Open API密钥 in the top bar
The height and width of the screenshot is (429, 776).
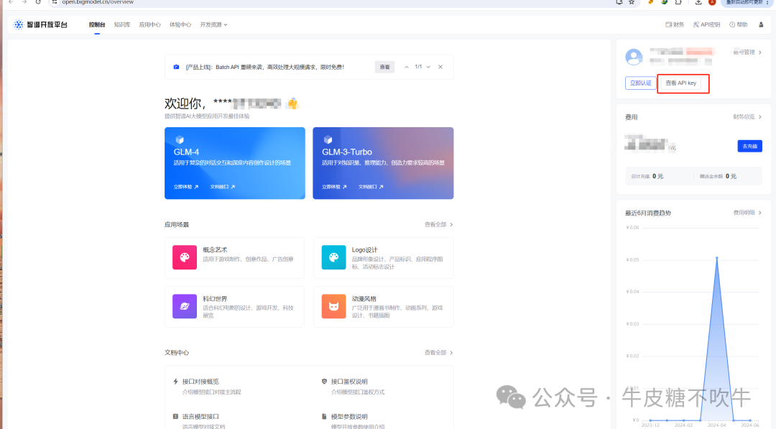706,24
